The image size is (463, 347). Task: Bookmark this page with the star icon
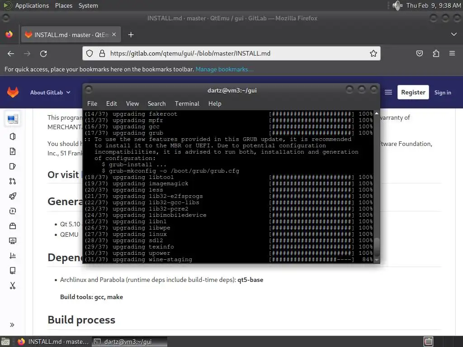pos(373,53)
